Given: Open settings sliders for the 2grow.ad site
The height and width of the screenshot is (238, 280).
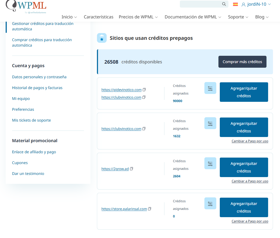Looking at the screenshot, I should 210,163.
